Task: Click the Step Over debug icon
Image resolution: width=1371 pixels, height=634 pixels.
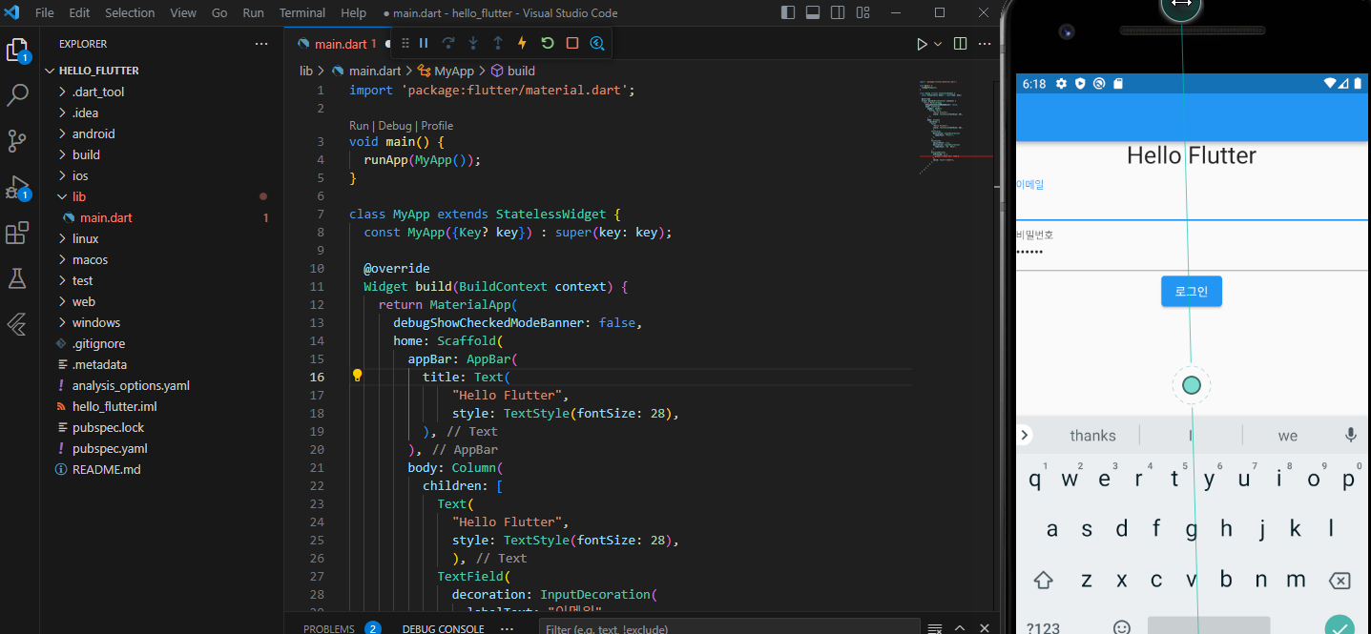Action: pyautogui.click(x=448, y=43)
